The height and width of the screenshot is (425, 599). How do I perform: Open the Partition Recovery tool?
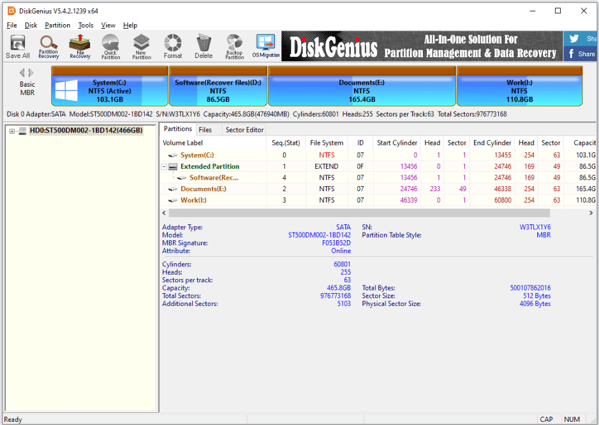(x=48, y=47)
